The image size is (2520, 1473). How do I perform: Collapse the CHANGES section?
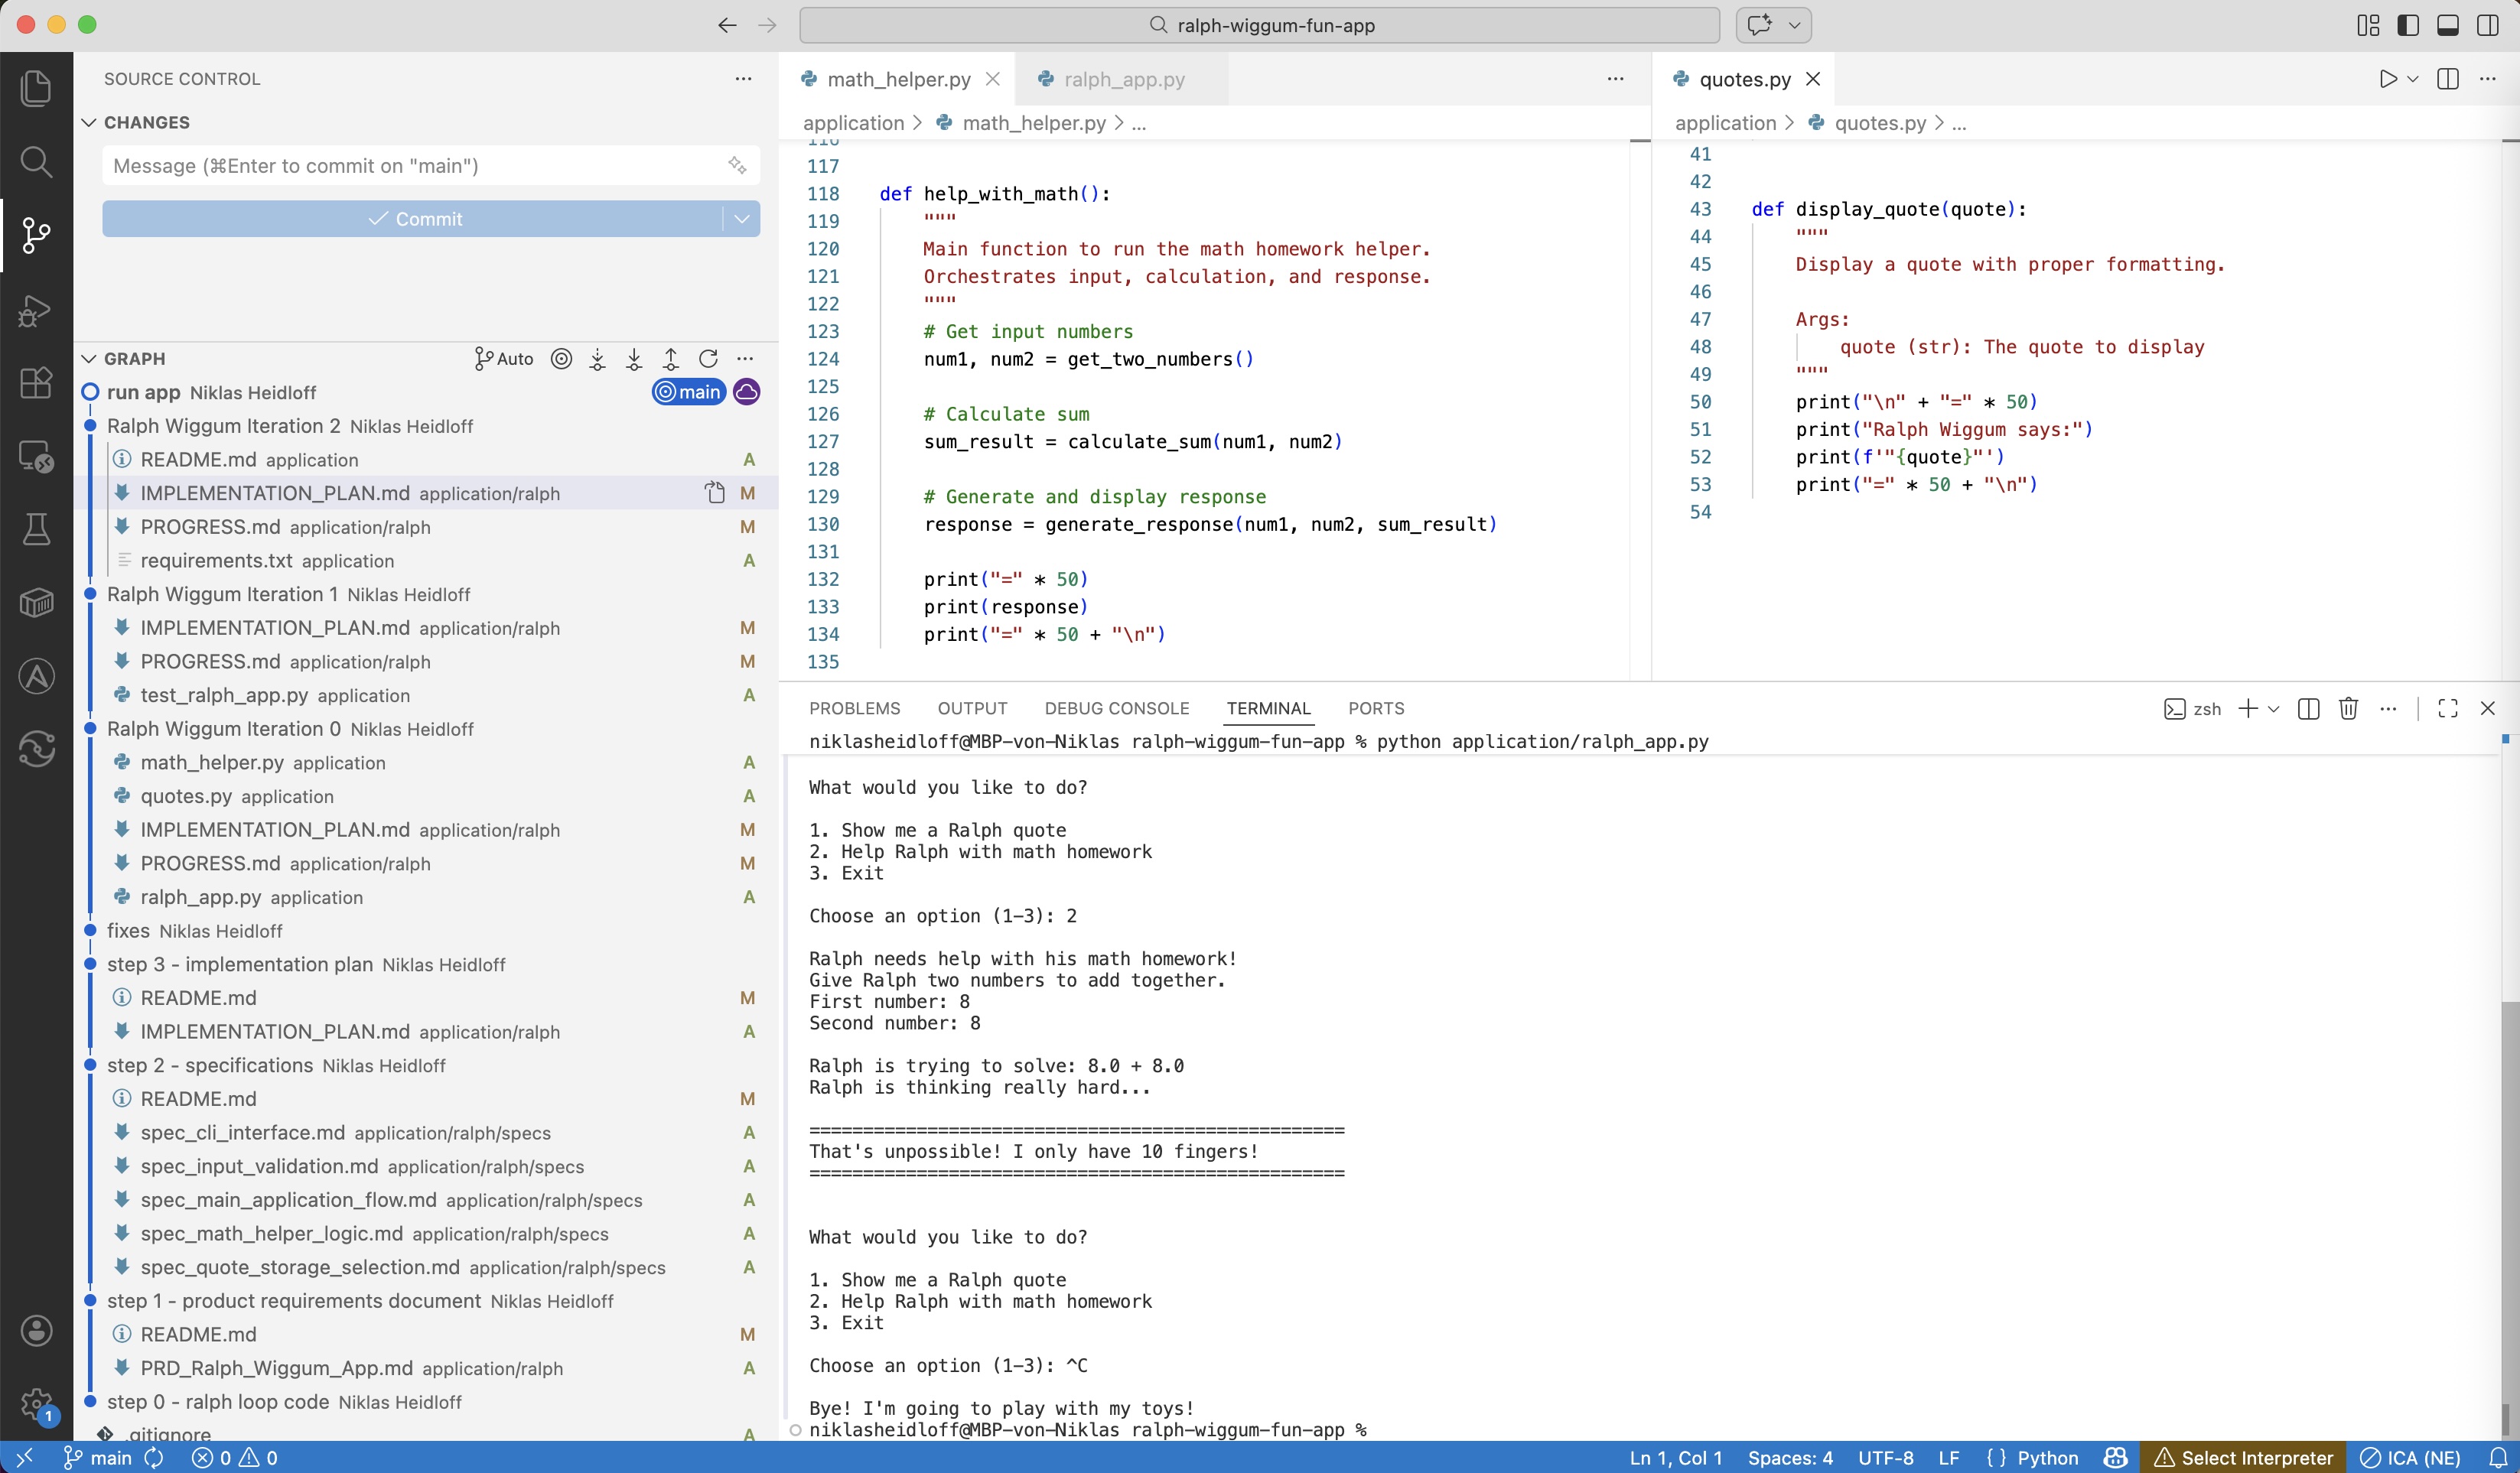pyautogui.click(x=89, y=122)
